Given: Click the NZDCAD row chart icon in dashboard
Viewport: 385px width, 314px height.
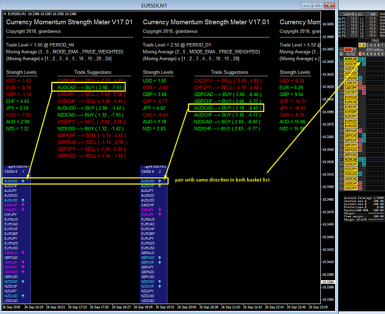Looking at the screenshot, I should tap(341, 159).
